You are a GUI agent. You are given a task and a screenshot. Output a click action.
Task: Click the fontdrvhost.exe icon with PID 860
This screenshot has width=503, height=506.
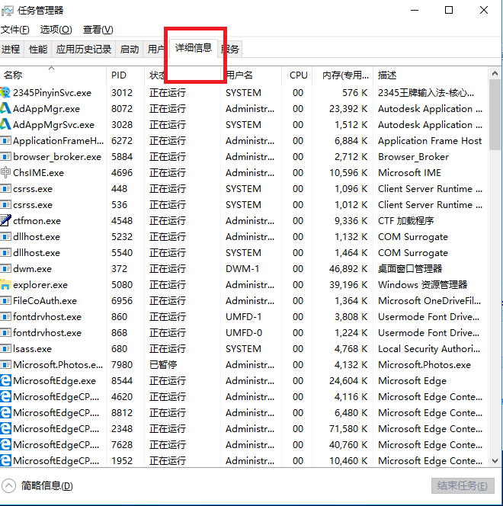pyautogui.click(x=5, y=317)
